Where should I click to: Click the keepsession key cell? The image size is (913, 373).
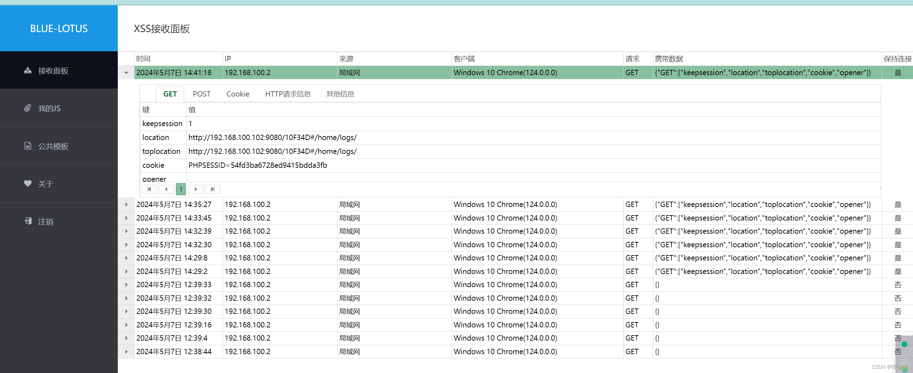point(163,124)
